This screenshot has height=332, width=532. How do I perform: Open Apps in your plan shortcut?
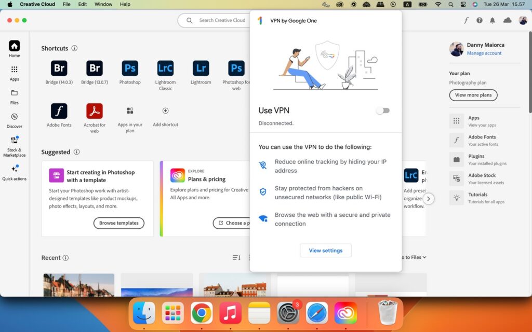pos(130,111)
